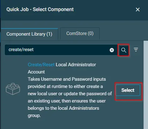Click the highlighted Create/Reset title text
The height and width of the screenshot is (129, 148).
click(x=41, y=65)
